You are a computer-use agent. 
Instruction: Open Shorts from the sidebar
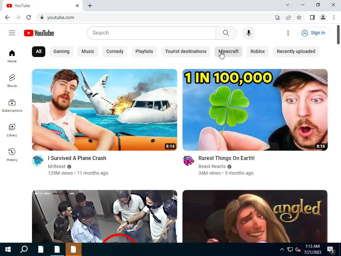pyautogui.click(x=12, y=81)
